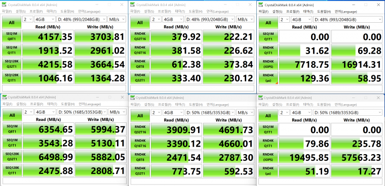Start RND4K Q1T1 test beside 79.86 result
This screenshot has width=385, height=186.
(268, 144)
